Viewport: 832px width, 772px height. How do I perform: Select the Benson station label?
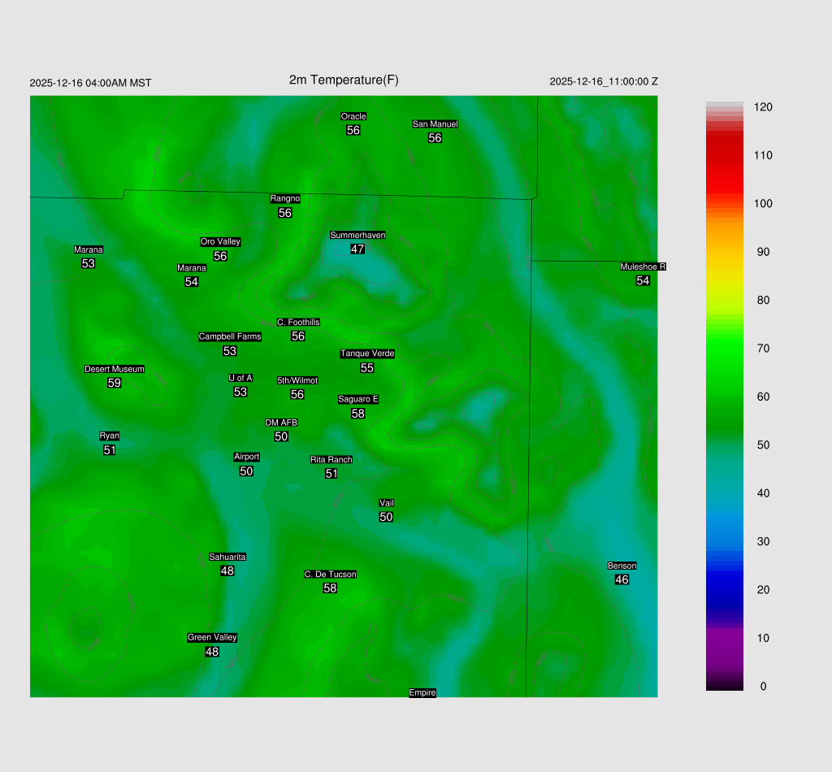(x=622, y=566)
